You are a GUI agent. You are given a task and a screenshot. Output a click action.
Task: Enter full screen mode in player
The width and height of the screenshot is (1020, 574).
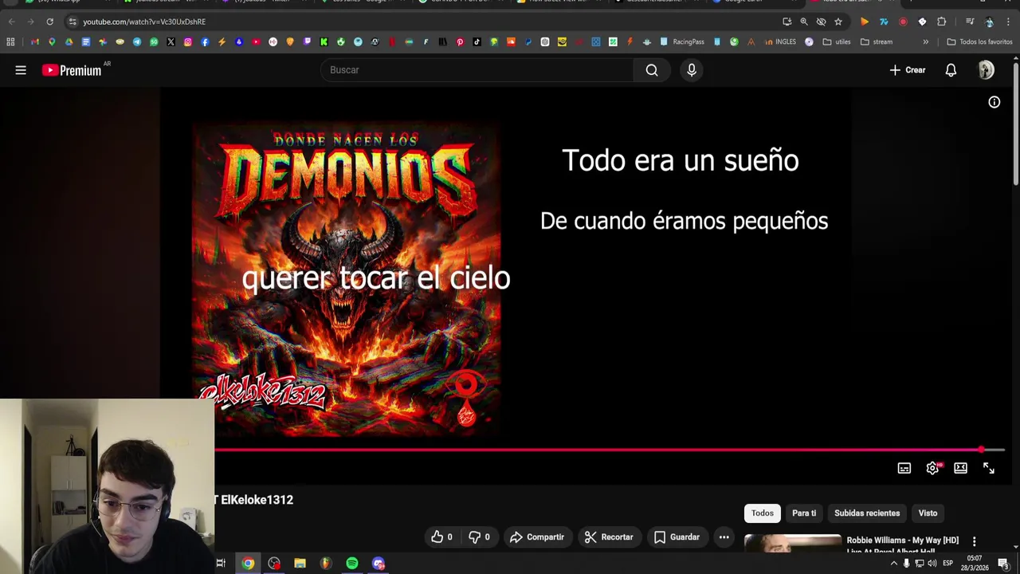pos(989,468)
